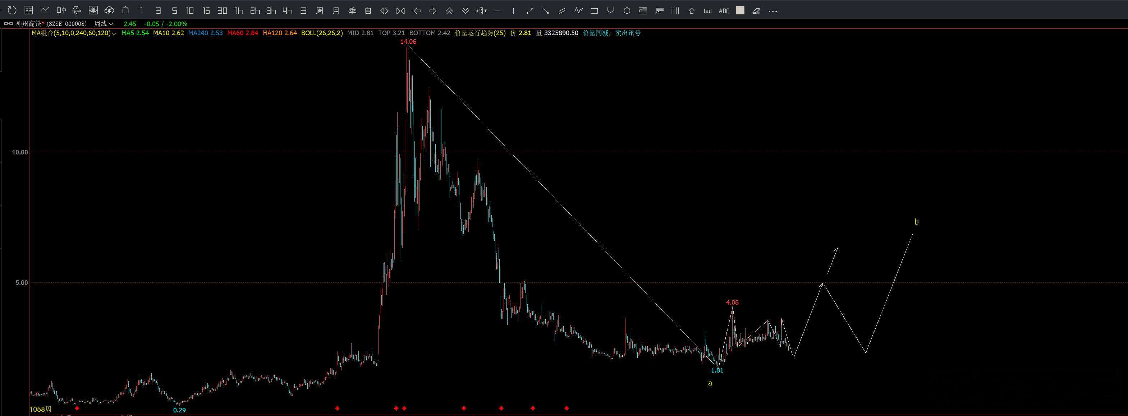The image size is (1128, 416).
Task: Click the BOLL(26,26,2) indicator label
Action: 322,33
